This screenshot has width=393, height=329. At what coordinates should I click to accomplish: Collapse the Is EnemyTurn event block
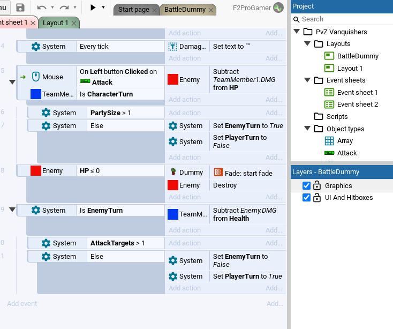[x=12, y=210]
